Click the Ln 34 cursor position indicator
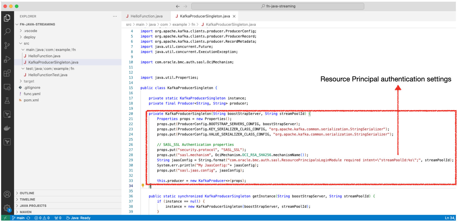The height and width of the screenshot is (222, 459). (x=450, y=218)
